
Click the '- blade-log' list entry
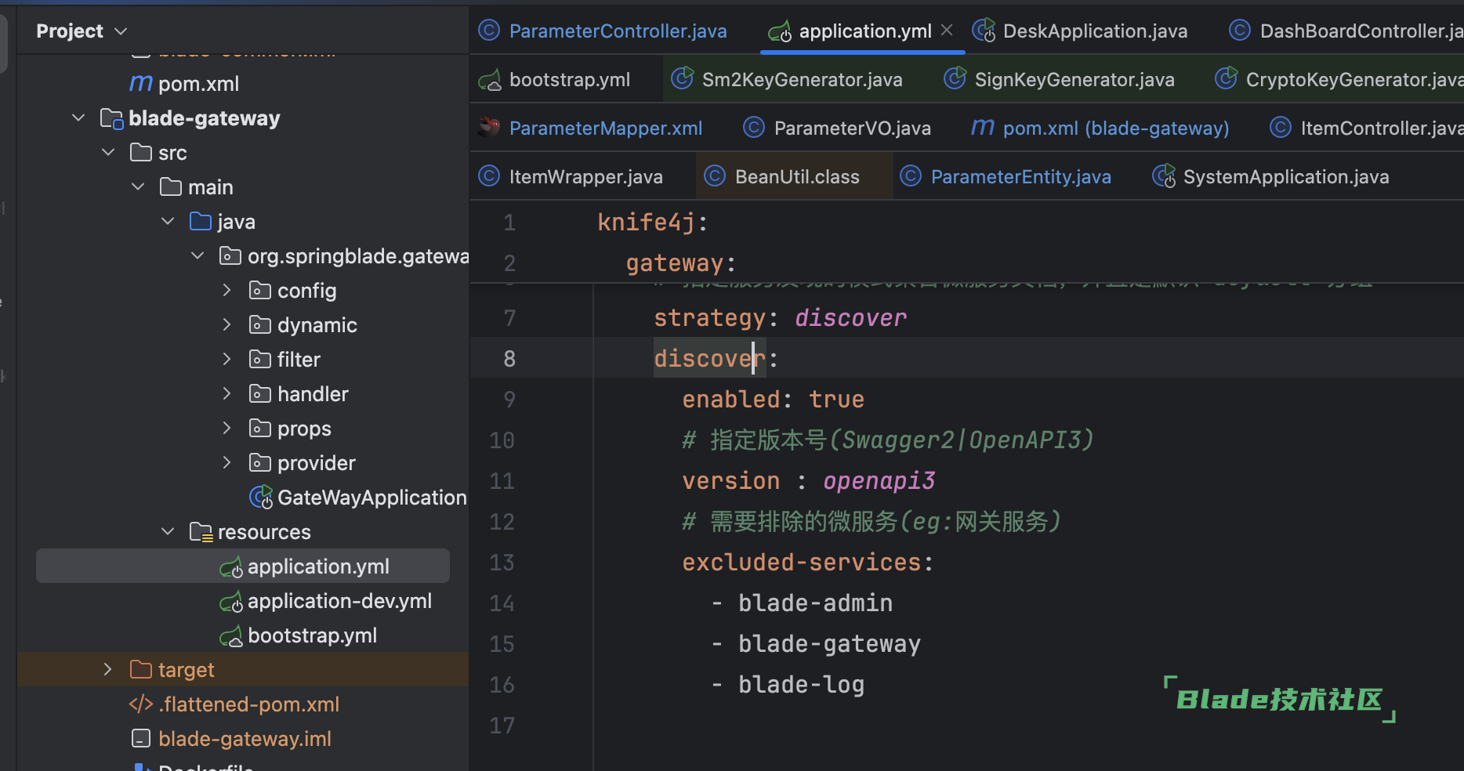click(x=788, y=685)
